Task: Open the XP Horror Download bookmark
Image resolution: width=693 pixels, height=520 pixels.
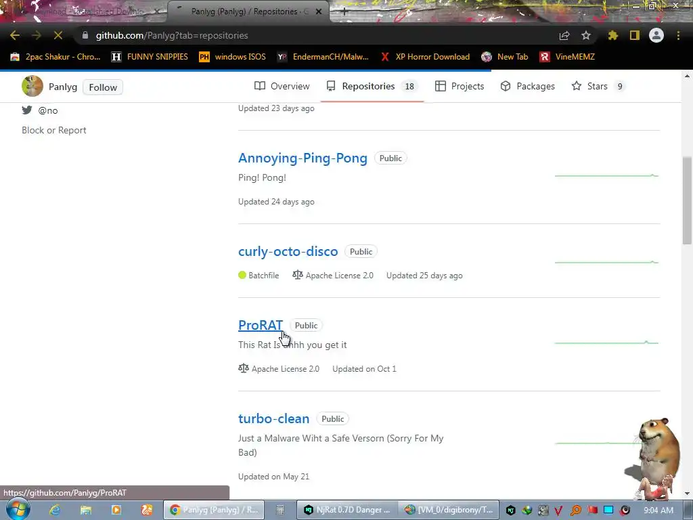Action: tap(425, 57)
